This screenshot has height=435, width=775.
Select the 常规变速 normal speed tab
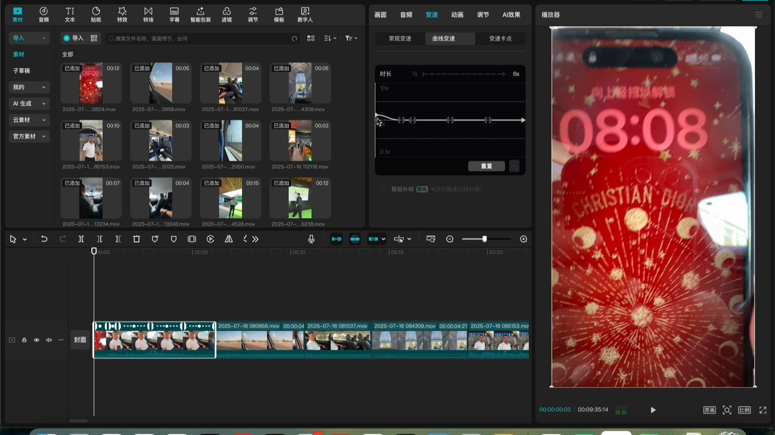pos(400,39)
